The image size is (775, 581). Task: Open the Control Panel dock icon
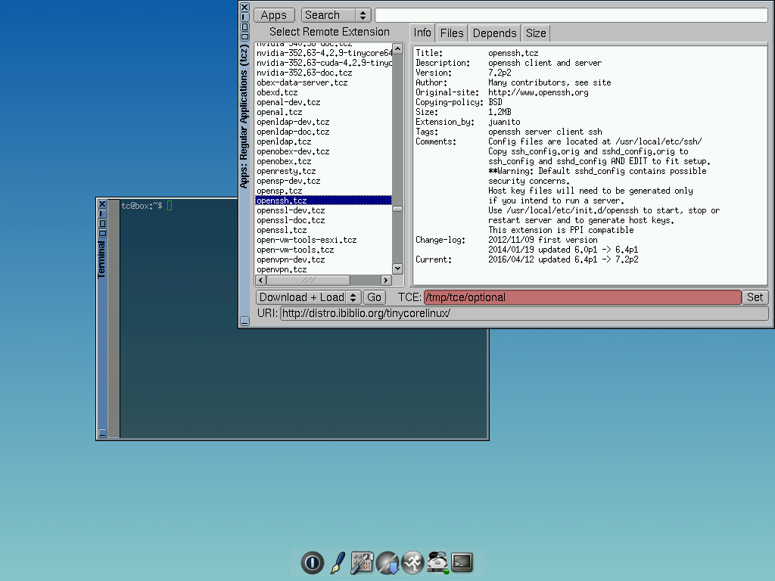[361, 562]
